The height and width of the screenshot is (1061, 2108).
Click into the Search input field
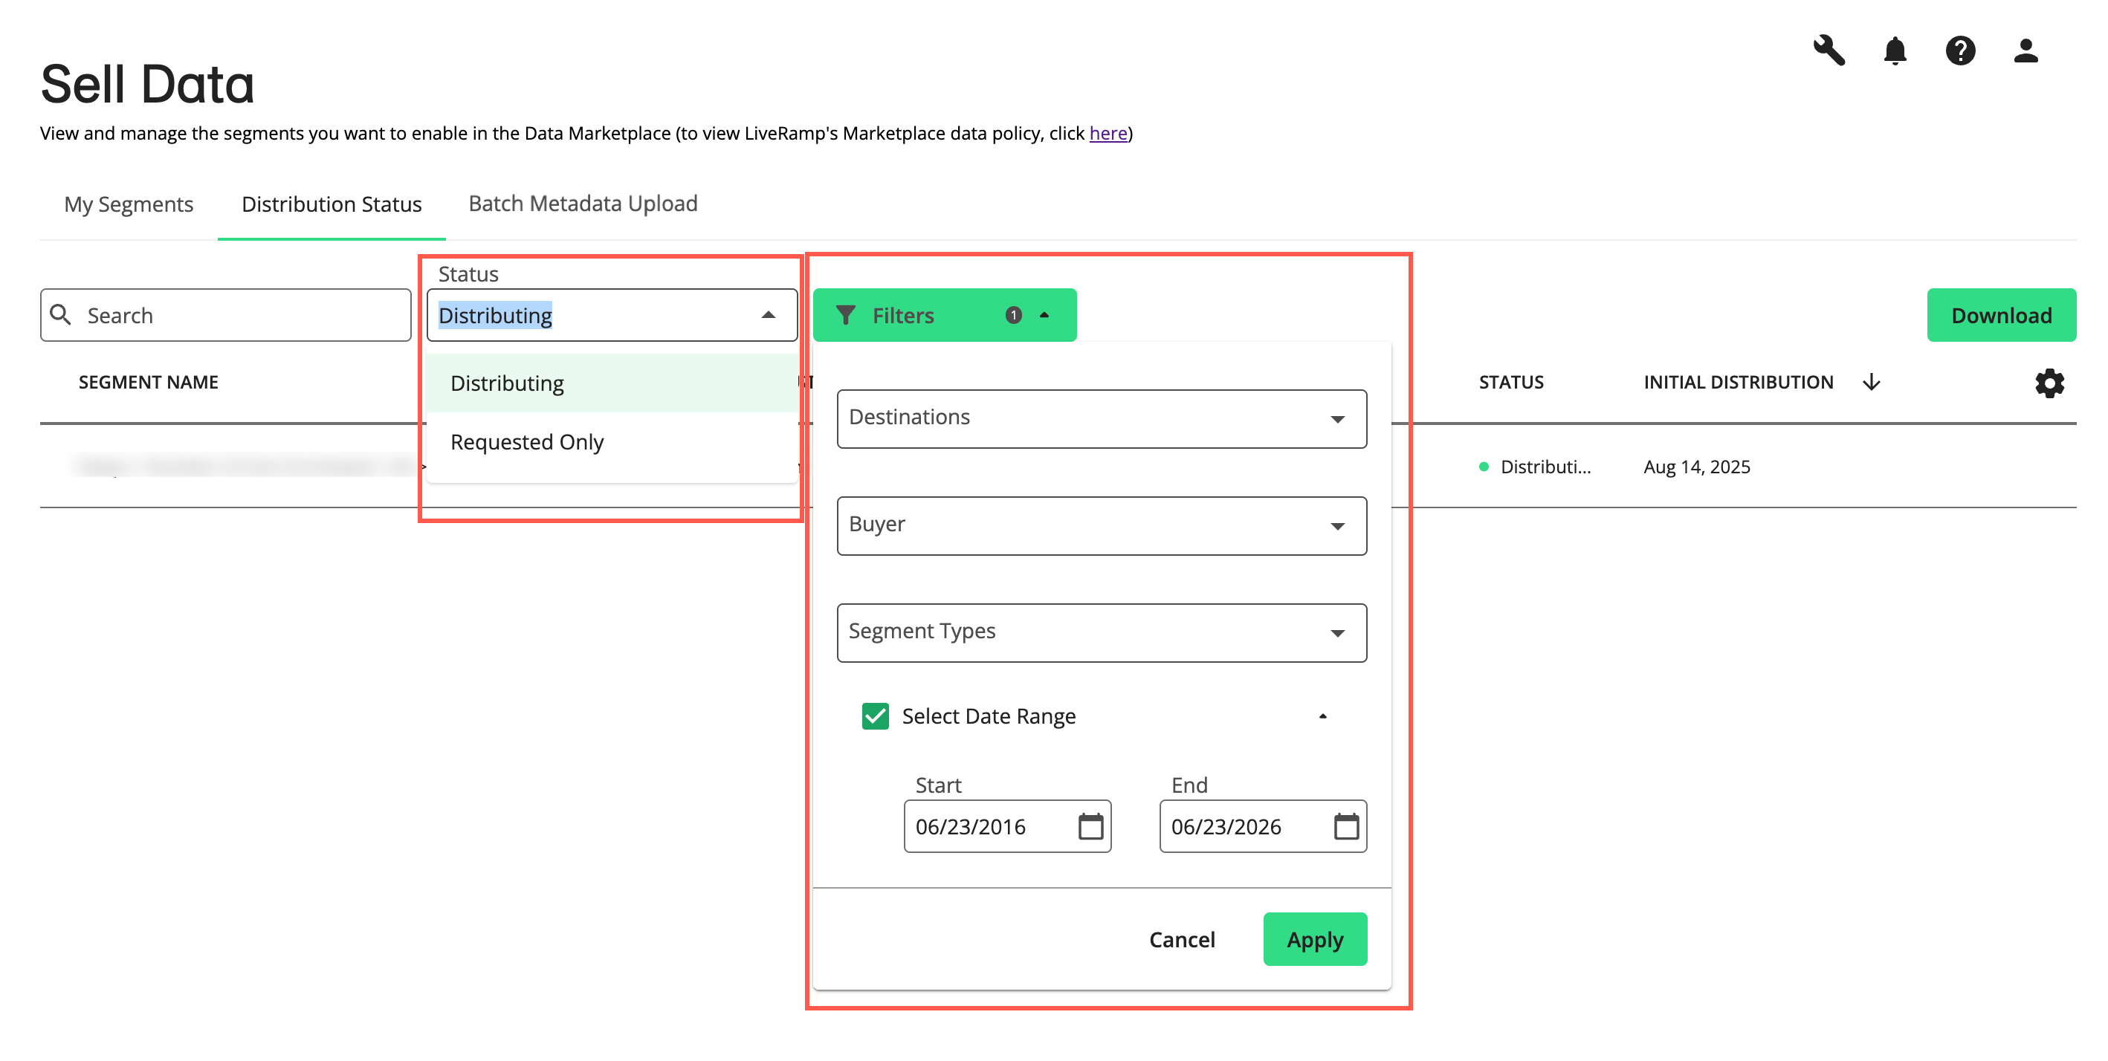pyautogui.click(x=226, y=315)
